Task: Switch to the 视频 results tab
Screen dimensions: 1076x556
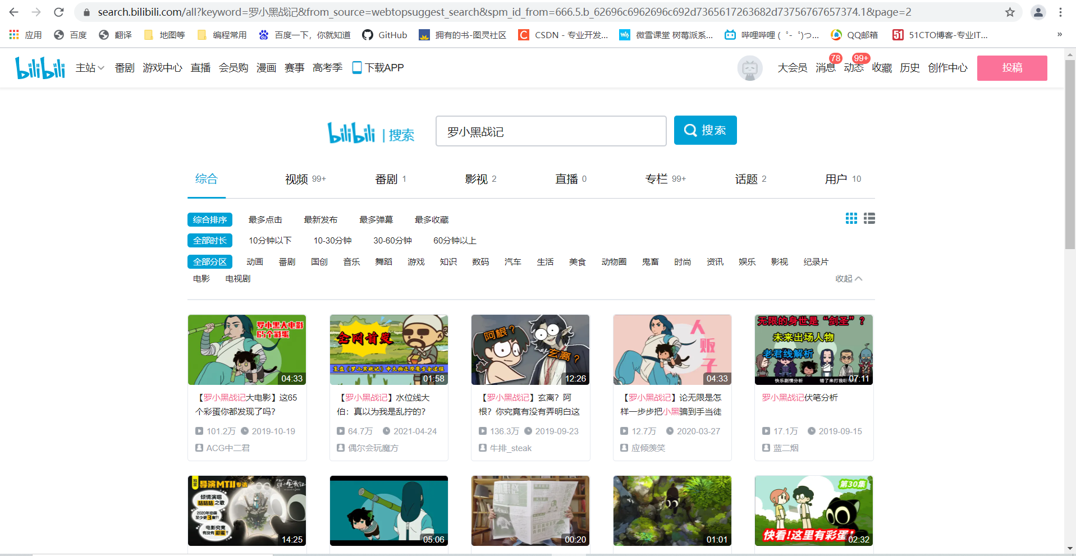Action: coord(305,179)
